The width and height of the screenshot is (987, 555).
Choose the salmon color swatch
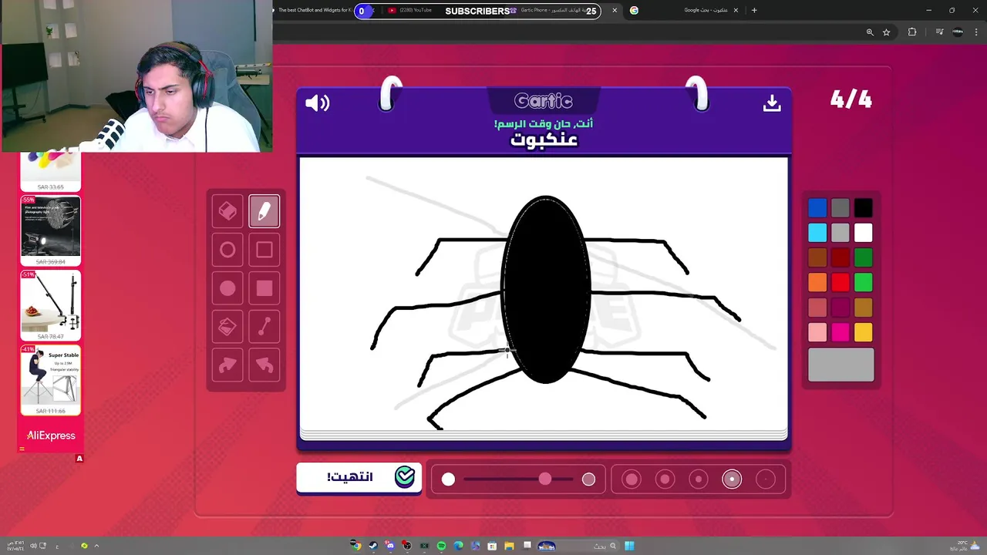click(817, 308)
